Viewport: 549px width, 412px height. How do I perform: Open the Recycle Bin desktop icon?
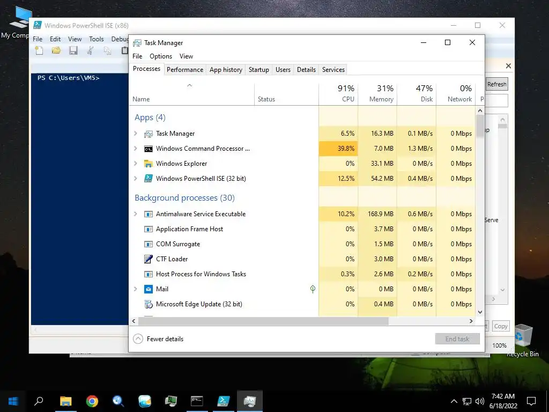(522, 340)
